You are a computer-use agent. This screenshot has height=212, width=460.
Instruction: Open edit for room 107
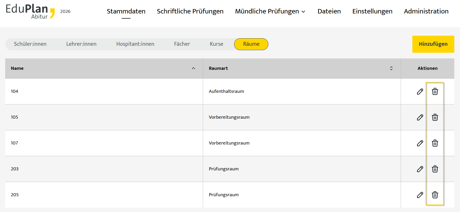coord(420,143)
